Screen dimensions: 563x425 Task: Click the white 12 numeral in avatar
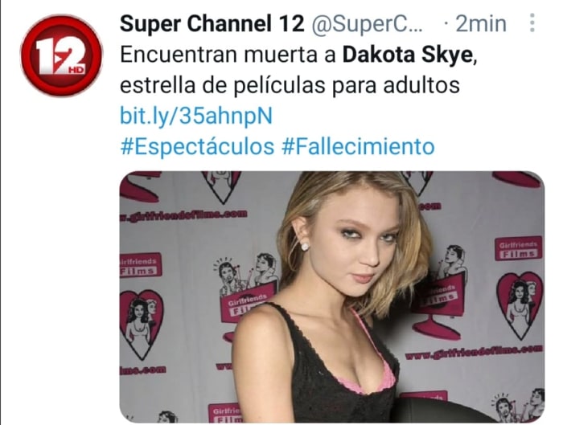coord(60,55)
